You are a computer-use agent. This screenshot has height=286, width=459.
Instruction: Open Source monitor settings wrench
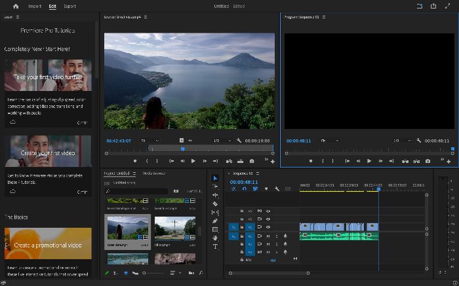click(x=239, y=141)
